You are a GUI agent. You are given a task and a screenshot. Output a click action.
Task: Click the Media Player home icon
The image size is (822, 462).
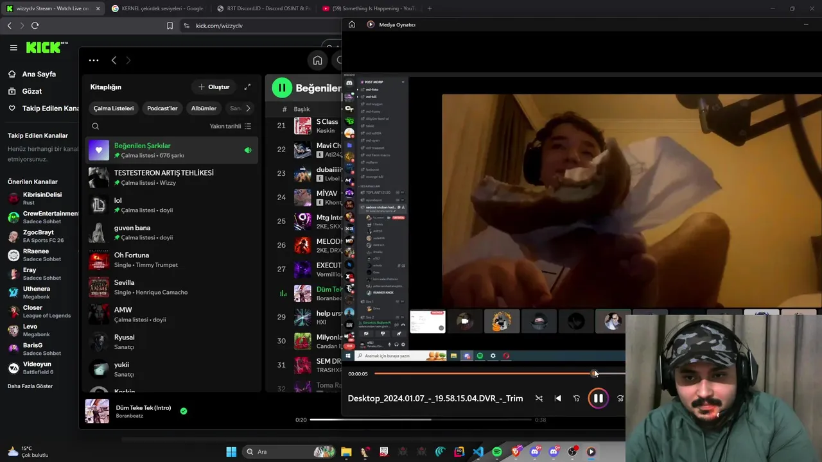(352, 24)
